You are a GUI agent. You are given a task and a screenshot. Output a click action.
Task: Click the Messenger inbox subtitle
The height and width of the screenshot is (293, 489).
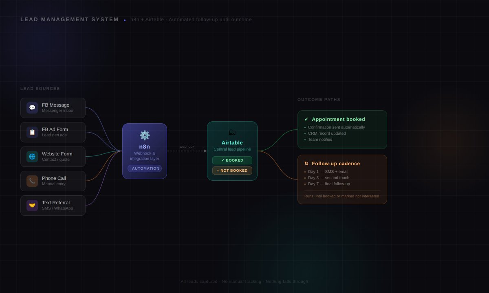[x=57, y=111]
